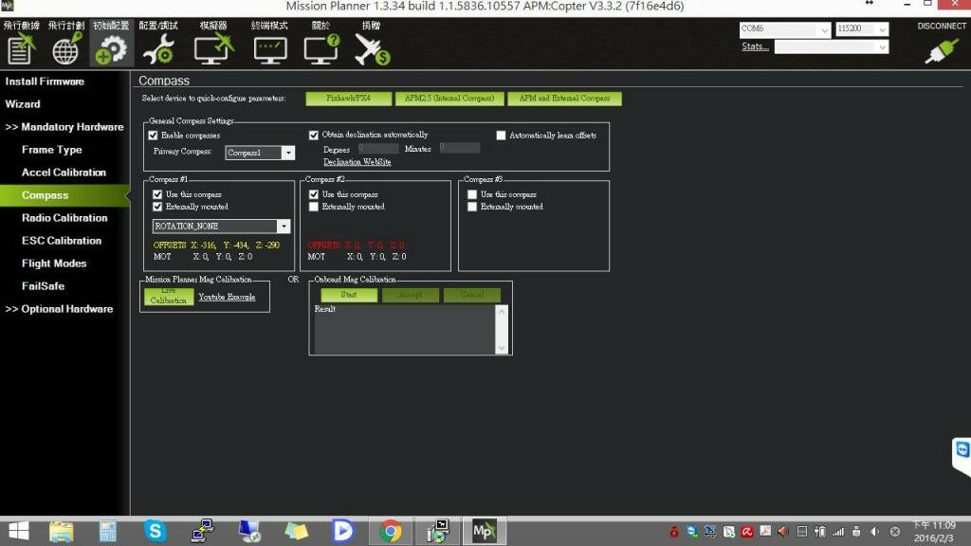The image size is (971, 546).
Task: Click the Minutes input field
Action: coord(460,148)
